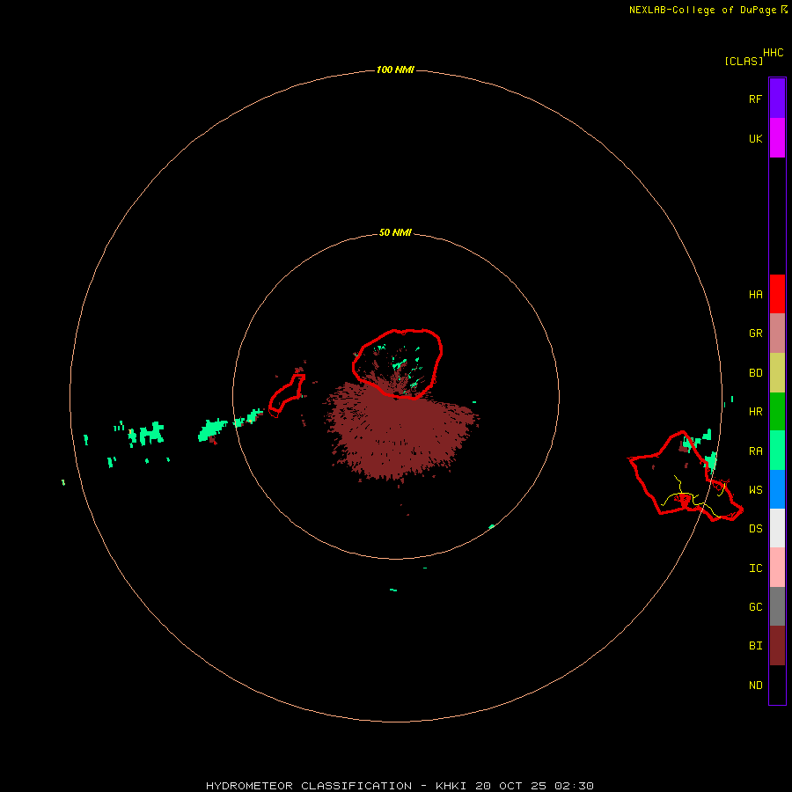The width and height of the screenshot is (792, 792).
Task: Click the RF legend label
Action: point(755,99)
